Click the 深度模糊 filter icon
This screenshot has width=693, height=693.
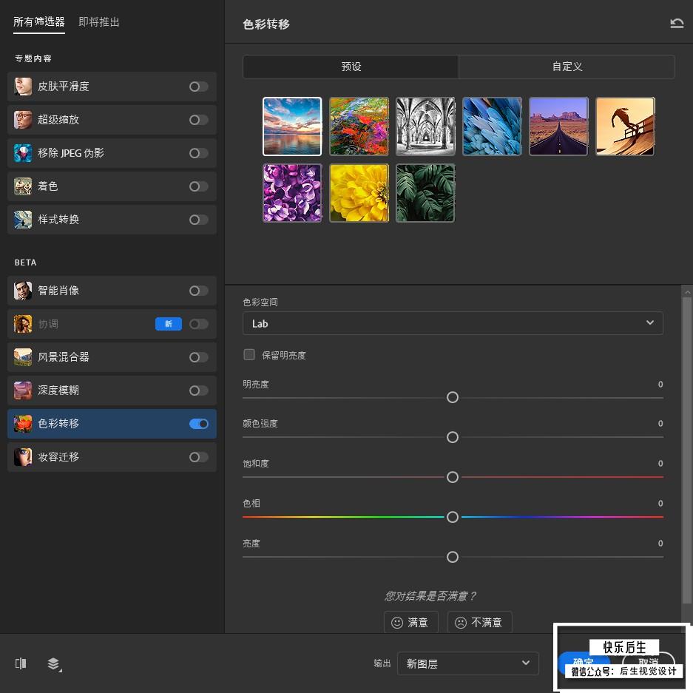(x=23, y=391)
